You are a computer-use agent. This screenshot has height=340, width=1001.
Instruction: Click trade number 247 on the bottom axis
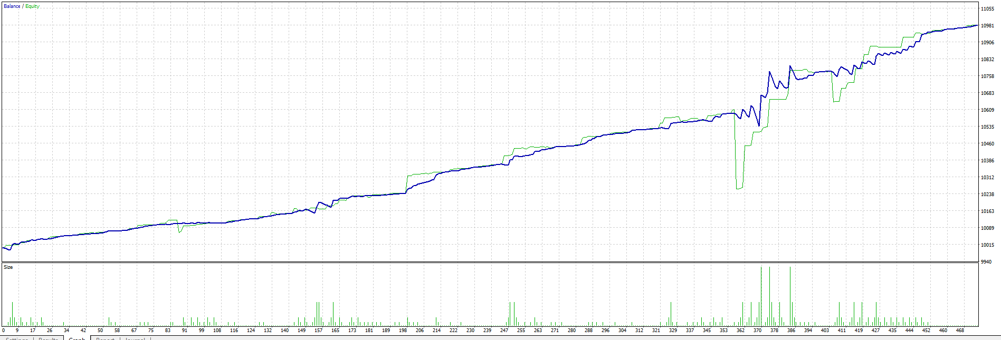click(x=504, y=331)
